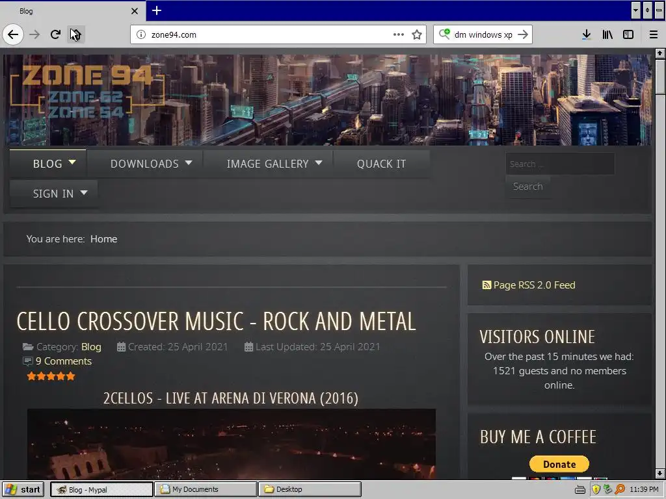Open the SIGN IN menu
This screenshot has width=666, height=499.
tap(53, 194)
